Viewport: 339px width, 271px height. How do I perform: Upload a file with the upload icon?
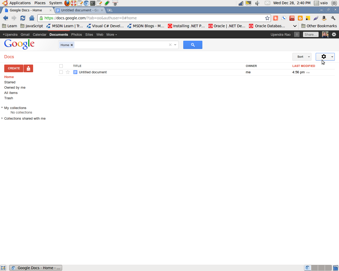click(x=28, y=68)
